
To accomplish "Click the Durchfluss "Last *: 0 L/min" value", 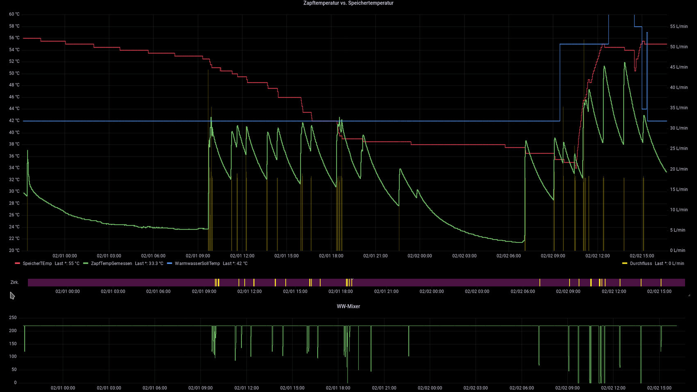I will point(669,264).
